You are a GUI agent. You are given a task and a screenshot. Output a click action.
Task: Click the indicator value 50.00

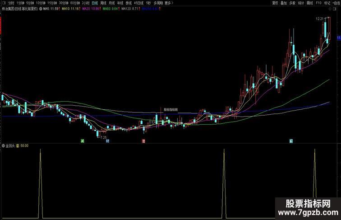[24, 146]
